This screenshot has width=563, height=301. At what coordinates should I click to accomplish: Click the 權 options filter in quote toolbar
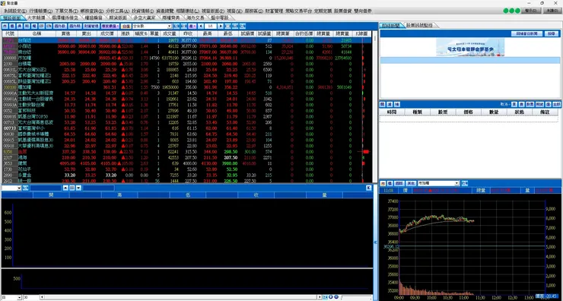[33, 26]
